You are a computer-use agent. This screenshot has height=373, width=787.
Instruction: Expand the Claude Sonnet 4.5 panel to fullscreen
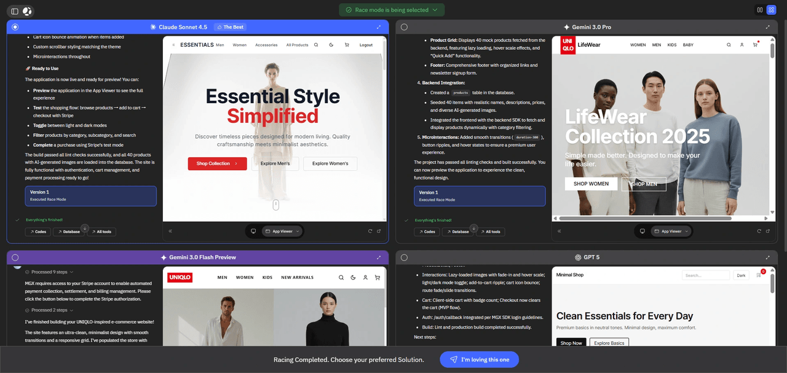click(379, 27)
